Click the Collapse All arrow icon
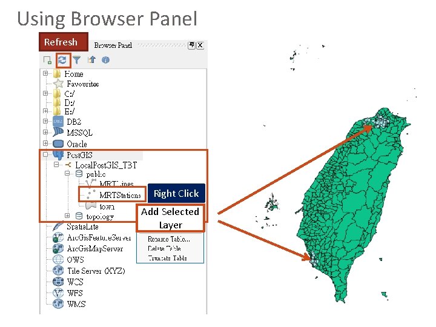 click(91, 60)
